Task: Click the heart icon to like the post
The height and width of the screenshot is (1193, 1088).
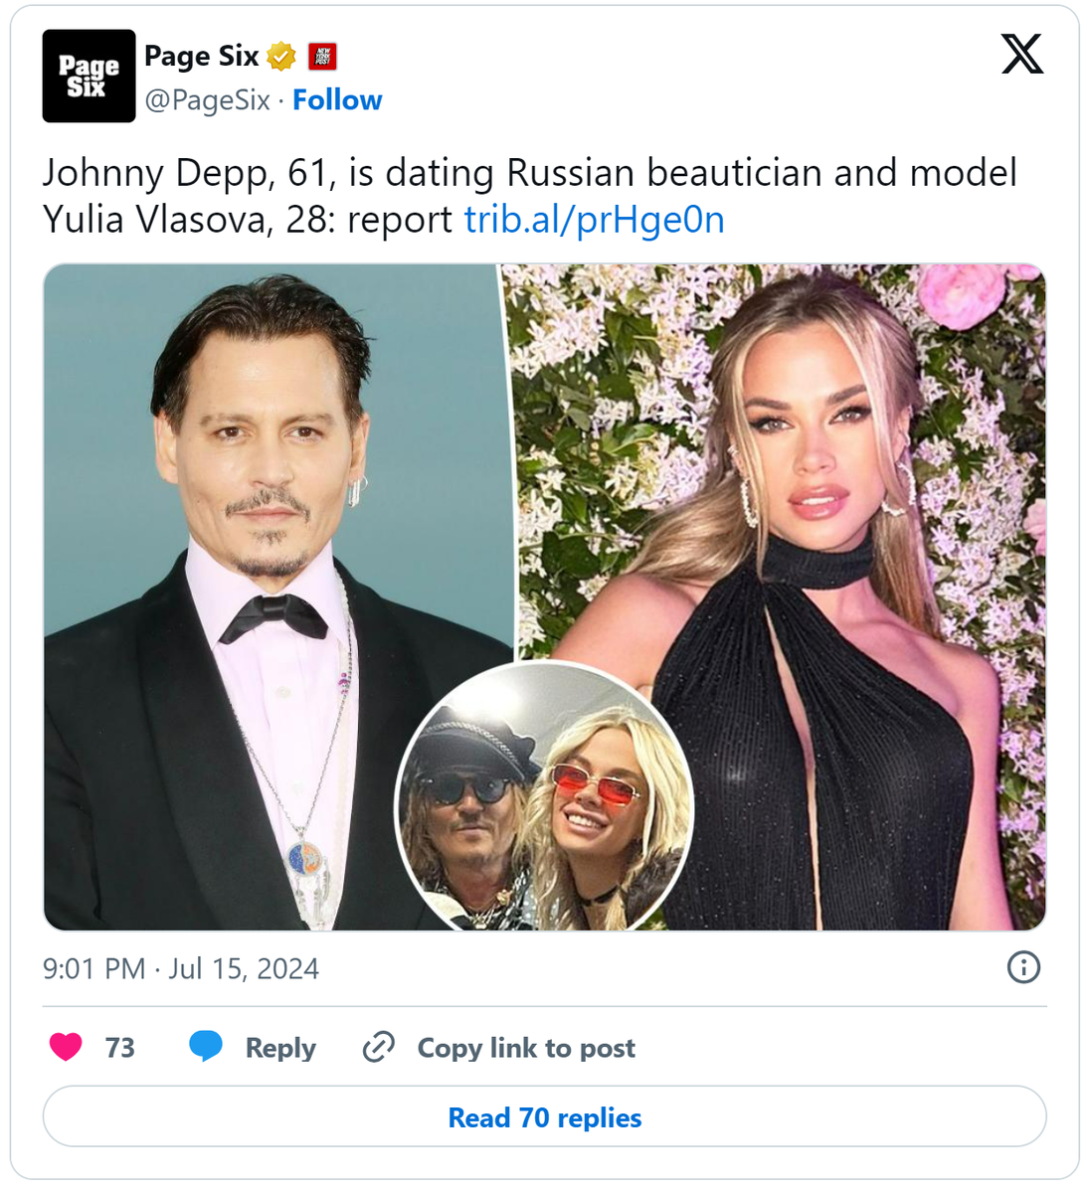Action: (66, 1047)
